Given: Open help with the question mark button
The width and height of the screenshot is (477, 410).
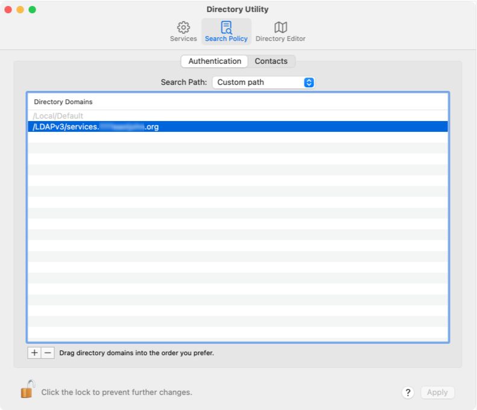Looking at the screenshot, I should pos(408,393).
